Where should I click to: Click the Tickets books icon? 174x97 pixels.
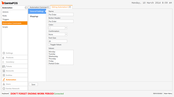coord(4,66)
